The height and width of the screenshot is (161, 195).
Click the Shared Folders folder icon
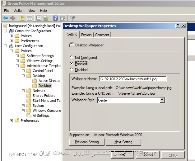tap(29, 96)
